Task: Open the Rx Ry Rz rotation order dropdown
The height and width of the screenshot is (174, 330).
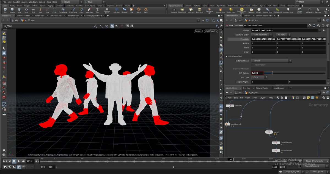Action: 283,35
